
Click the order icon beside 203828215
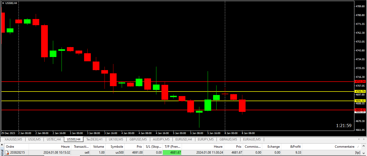point(7,153)
